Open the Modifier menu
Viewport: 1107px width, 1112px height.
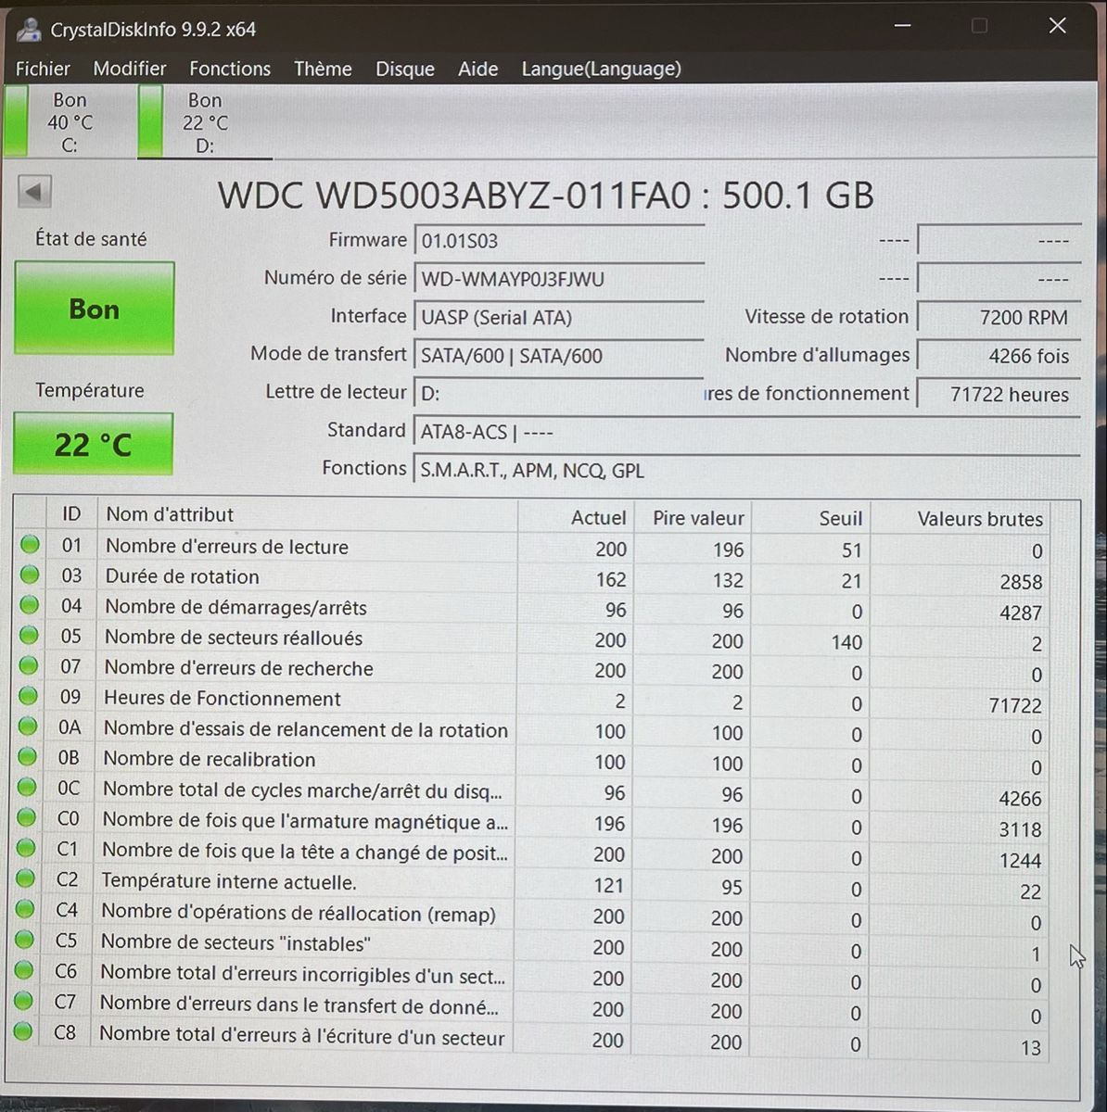click(130, 69)
